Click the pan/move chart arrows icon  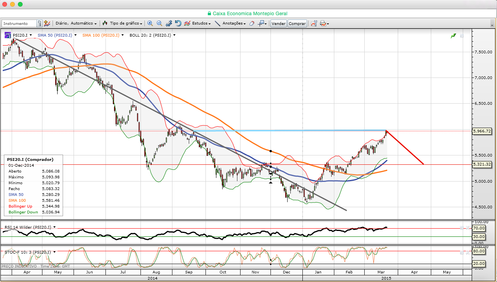[169, 23]
